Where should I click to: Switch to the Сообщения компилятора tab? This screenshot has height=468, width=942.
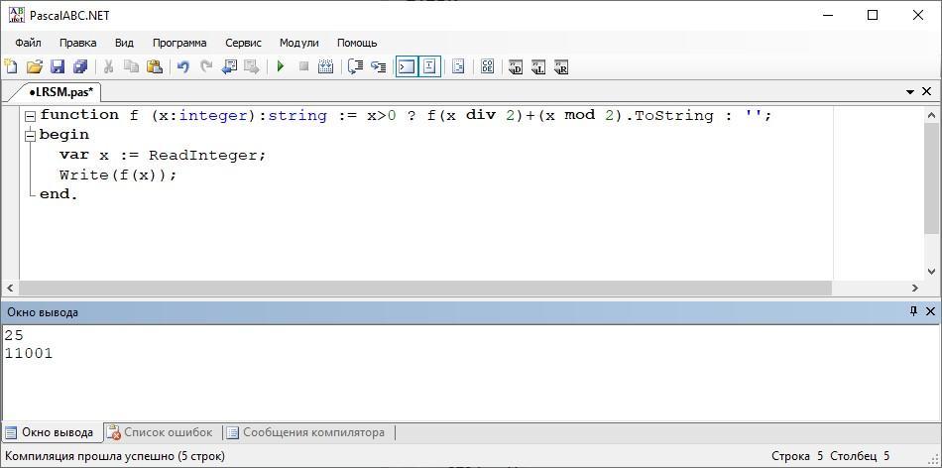point(306,432)
